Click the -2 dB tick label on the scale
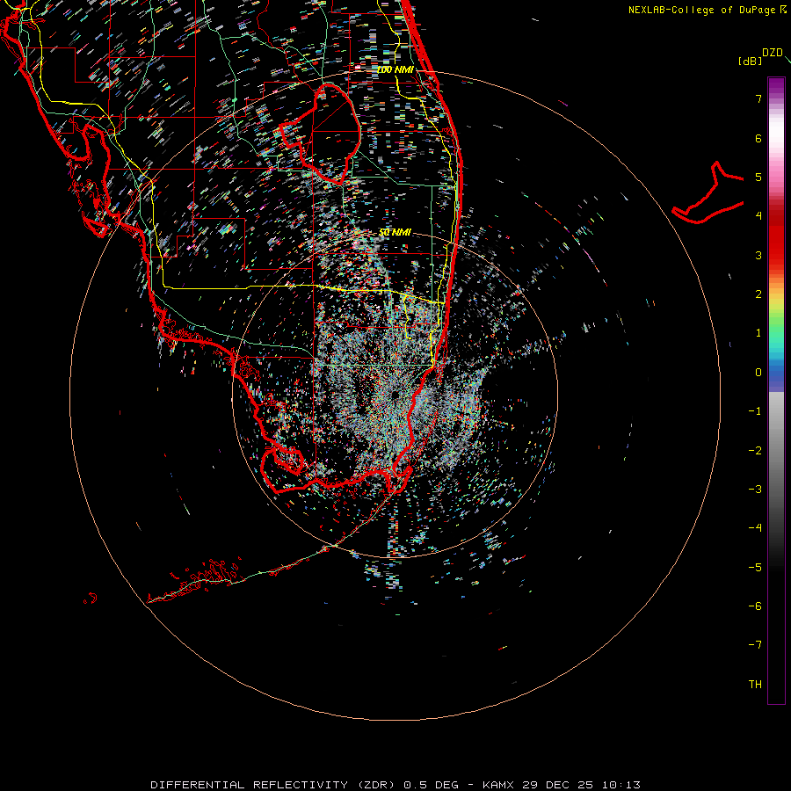This screenshot has height=791, width=791. coord(755,450)
